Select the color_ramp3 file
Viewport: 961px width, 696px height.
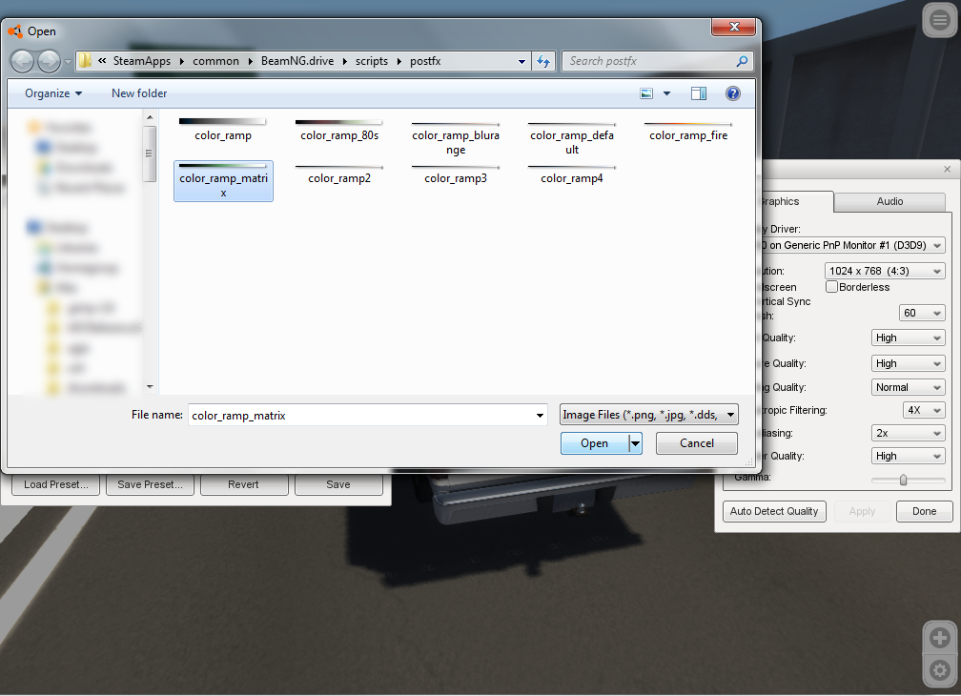click(x=456, y=174)
